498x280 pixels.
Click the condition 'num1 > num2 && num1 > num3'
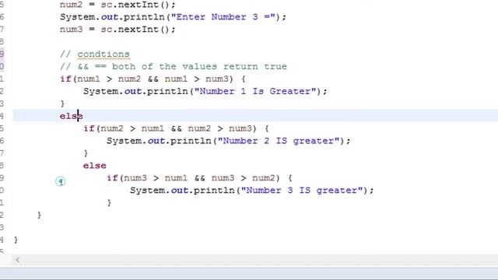pyautogui.click(x=153, y=79)
